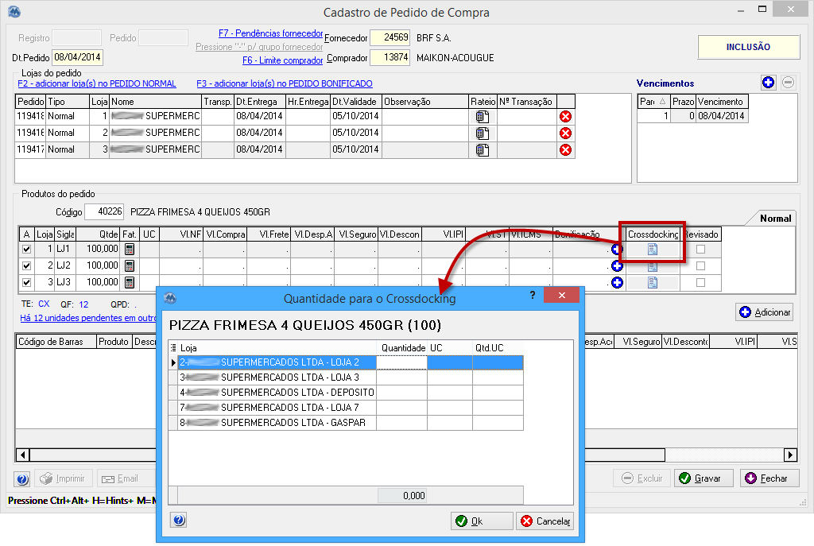Click Bonificação plus icon in LJ2 row
Screen dimensions: 814x546
tap(617, 266)
